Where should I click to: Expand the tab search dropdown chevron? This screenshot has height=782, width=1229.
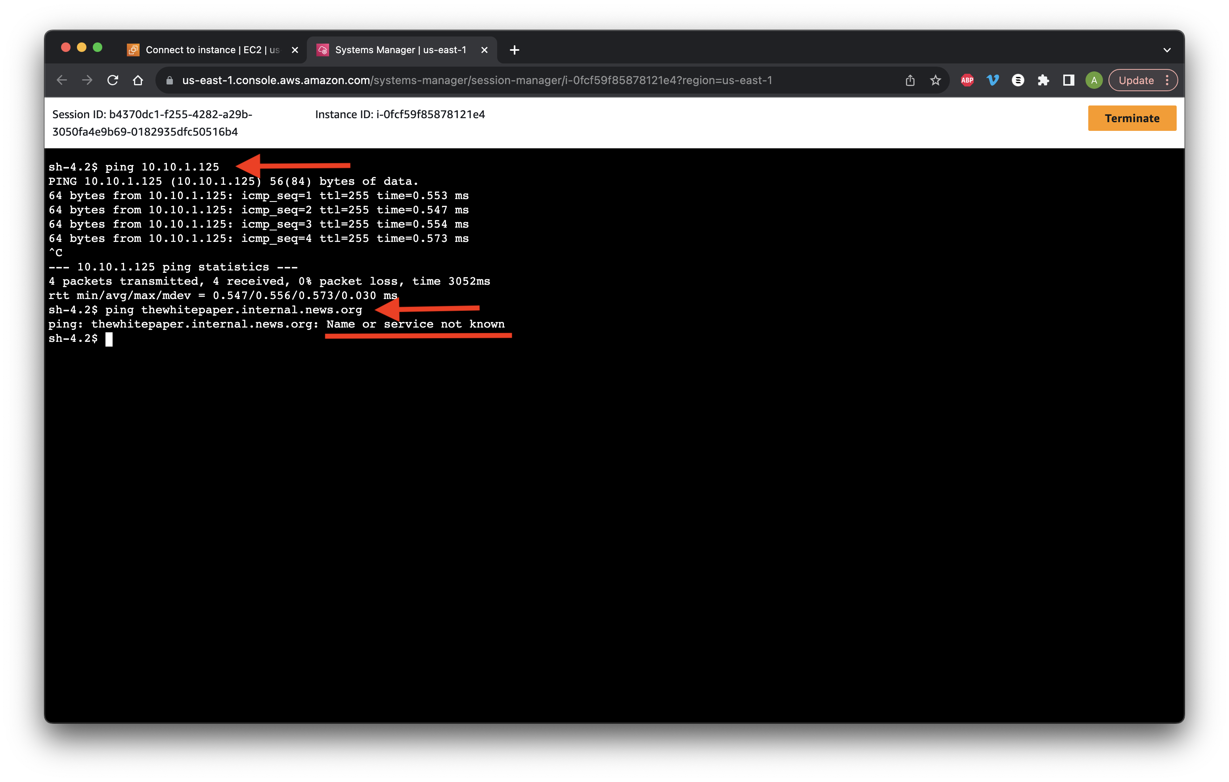tap(1167, 50)
